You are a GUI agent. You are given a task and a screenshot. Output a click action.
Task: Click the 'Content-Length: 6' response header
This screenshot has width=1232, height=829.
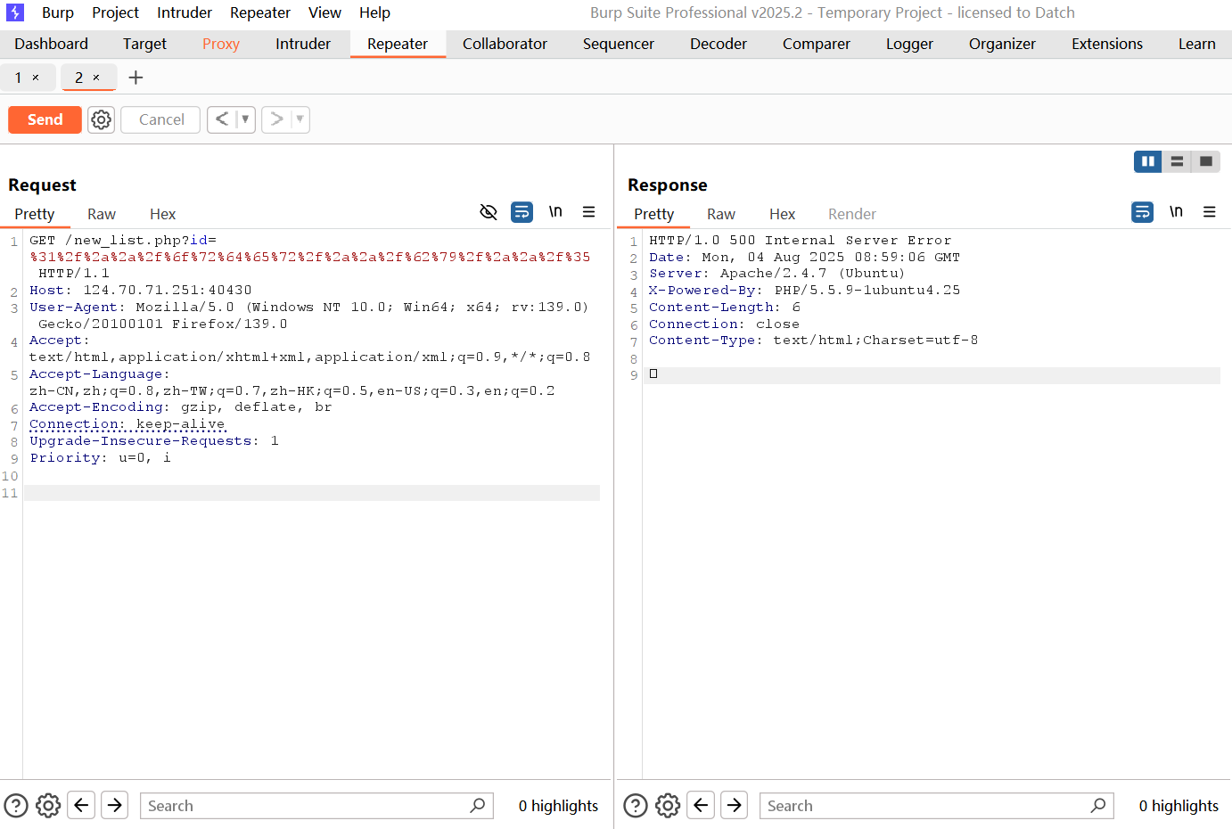[x=724, y=307]
